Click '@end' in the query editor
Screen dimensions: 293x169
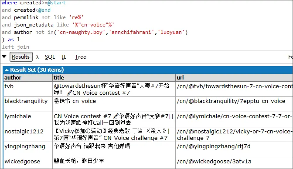pyautogui.click(x=44, y=10)
